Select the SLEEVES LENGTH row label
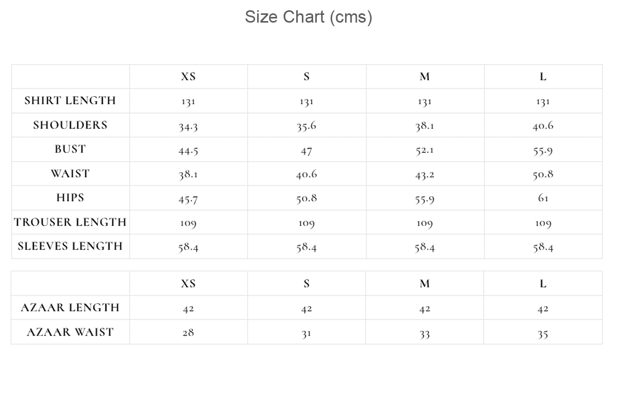This screenshot has width=617, height=411. pyautogui.click(x=70, y=247)
